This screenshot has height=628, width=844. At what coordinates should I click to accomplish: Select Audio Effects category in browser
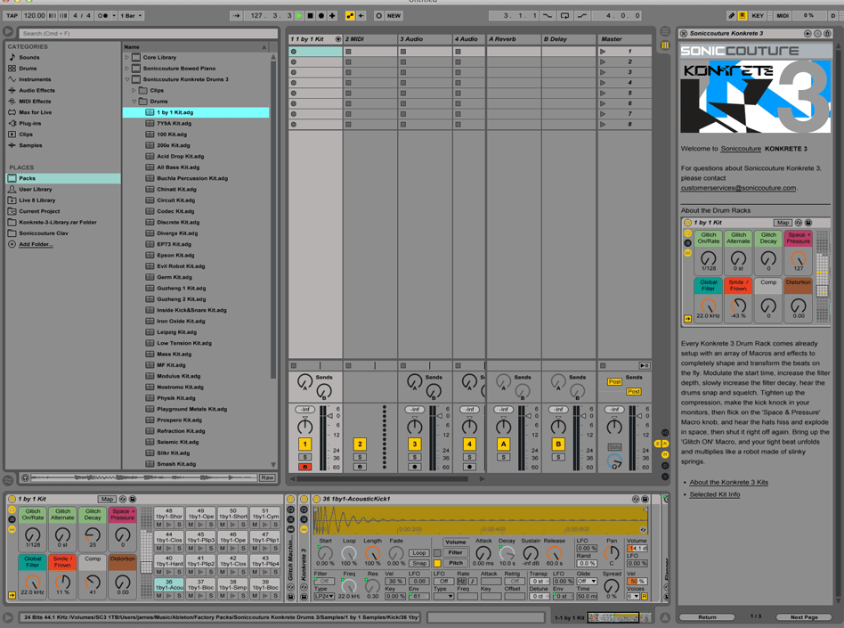[37, 91]
